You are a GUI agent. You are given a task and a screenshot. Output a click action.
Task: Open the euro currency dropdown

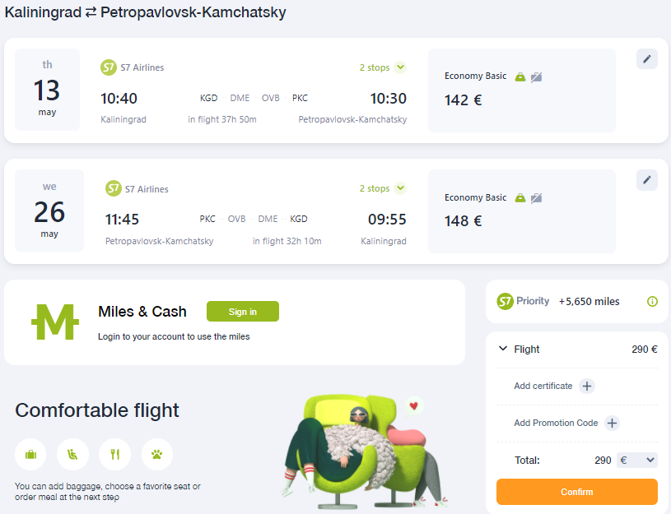coord(636,460)
